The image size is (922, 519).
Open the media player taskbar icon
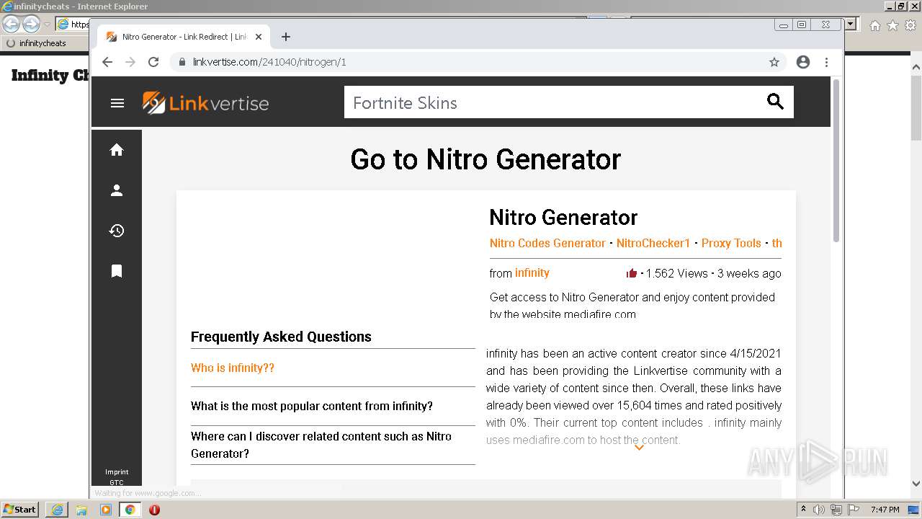[x=106, y=510]
